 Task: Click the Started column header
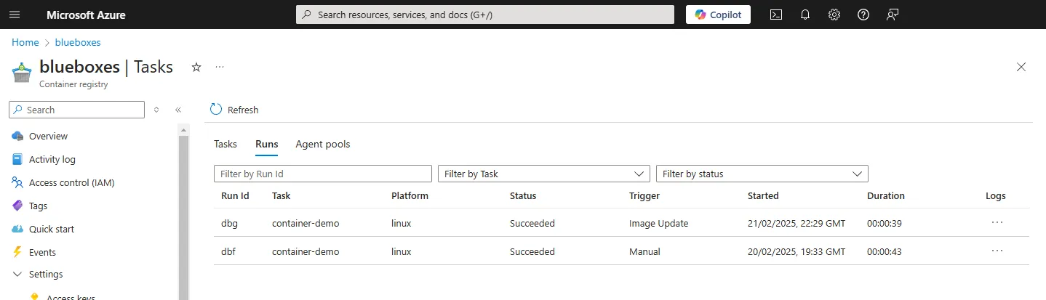763,195
